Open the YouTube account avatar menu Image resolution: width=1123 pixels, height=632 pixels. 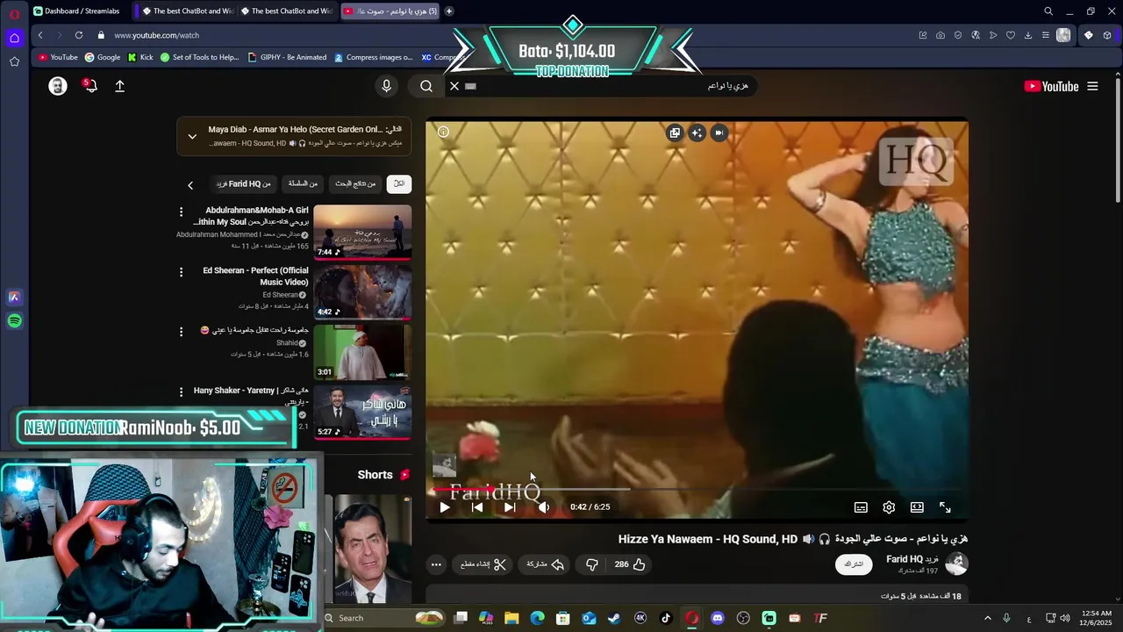coord(58,86)
